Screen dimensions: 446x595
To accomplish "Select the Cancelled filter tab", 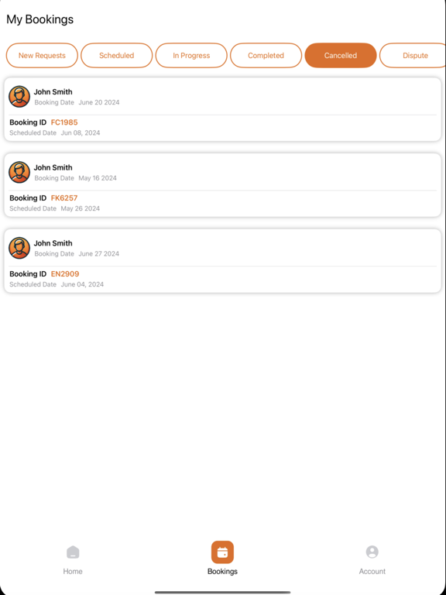I will (x=341, y=56).
